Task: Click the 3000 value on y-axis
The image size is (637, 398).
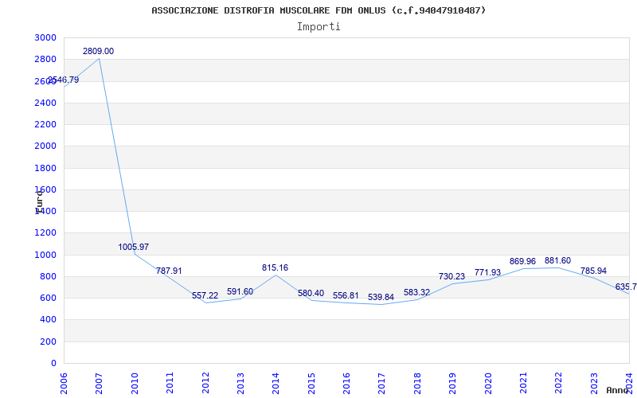Action: tap(45, 37)
